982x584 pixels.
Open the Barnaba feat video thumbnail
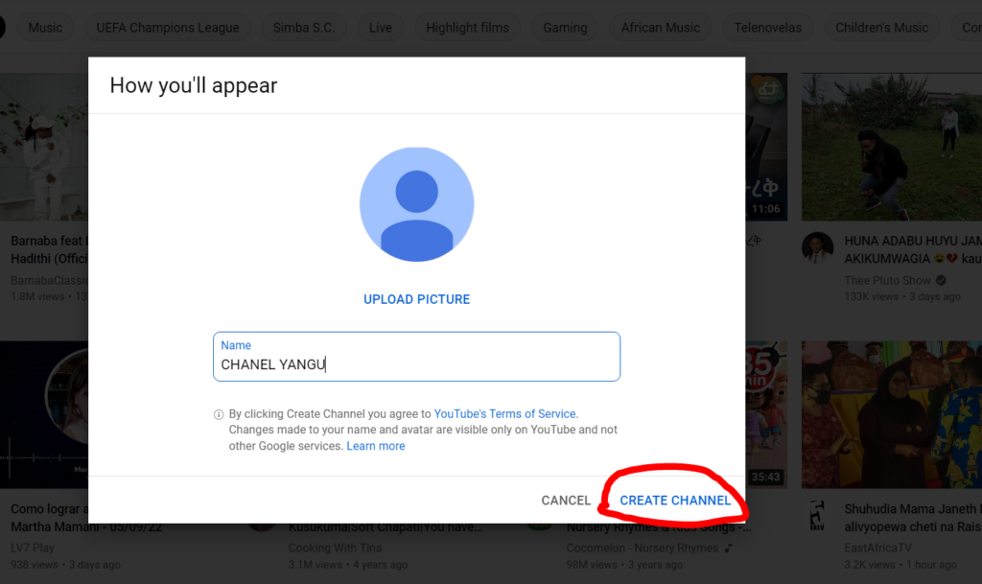tap(44, 147)
